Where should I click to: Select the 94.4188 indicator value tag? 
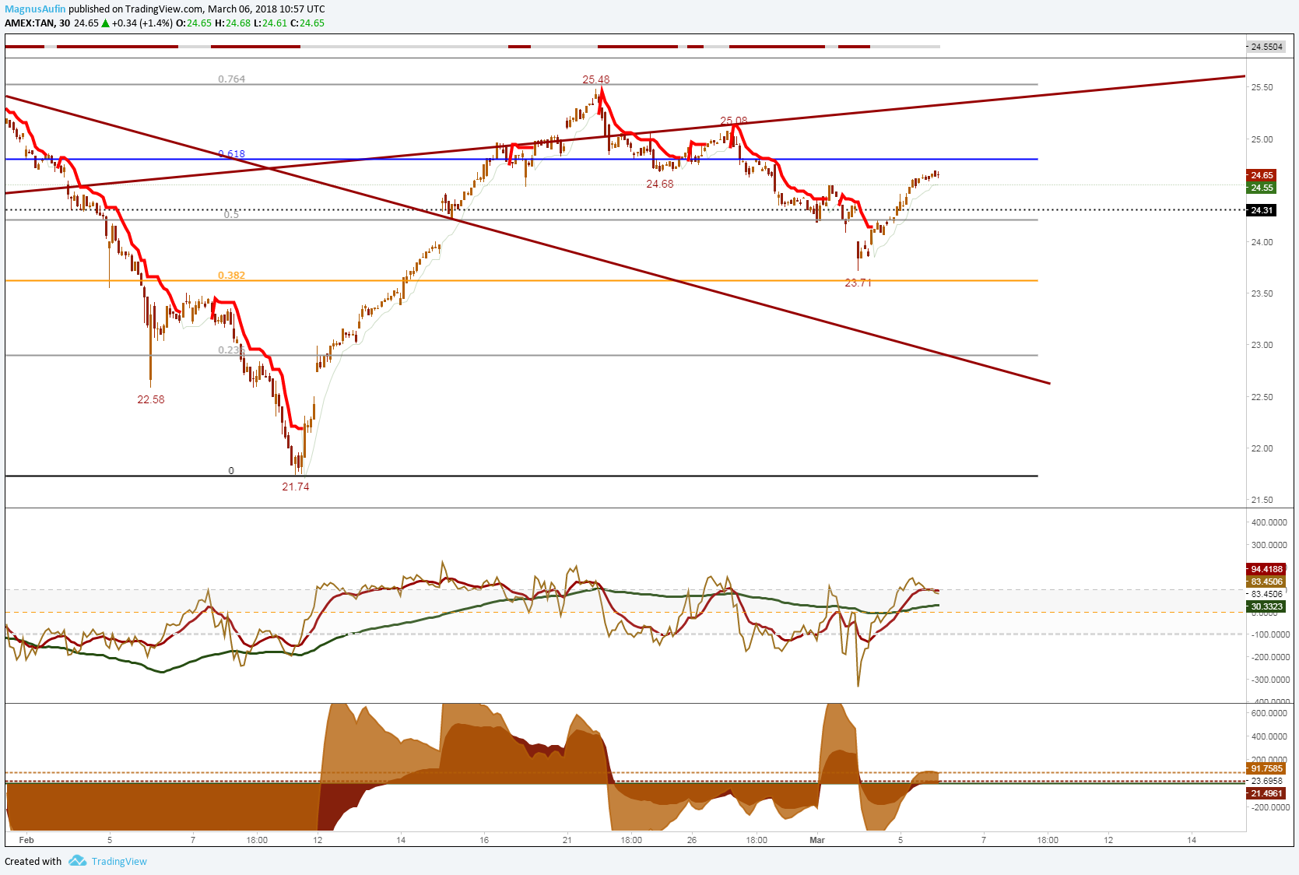pos(1266,569)
